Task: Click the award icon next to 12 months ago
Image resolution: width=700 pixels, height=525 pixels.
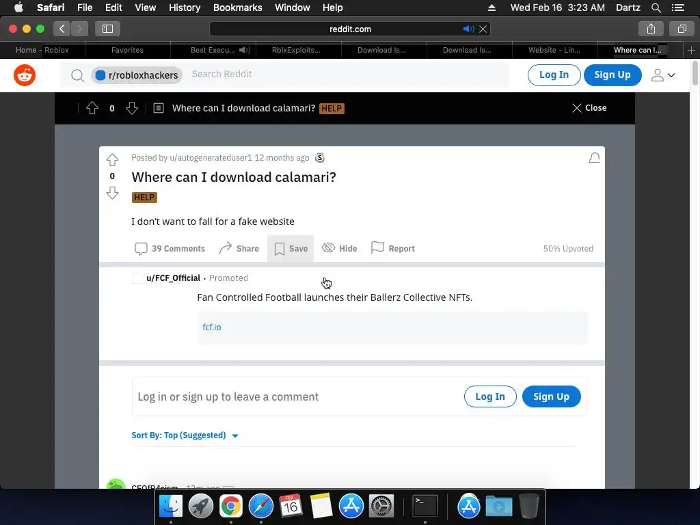Action: [x=320, y=158]
